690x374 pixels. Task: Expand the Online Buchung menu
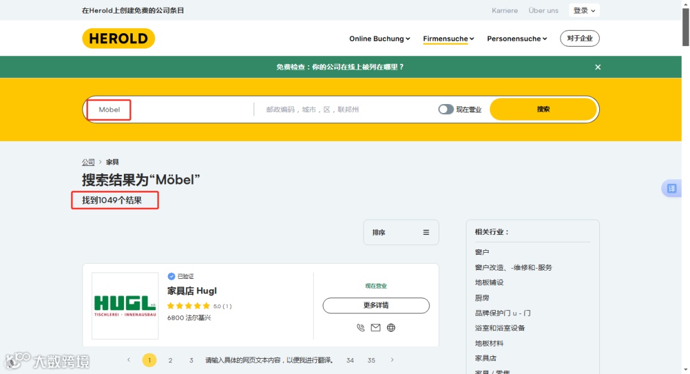pyautogui.click(x=379, y=39)
